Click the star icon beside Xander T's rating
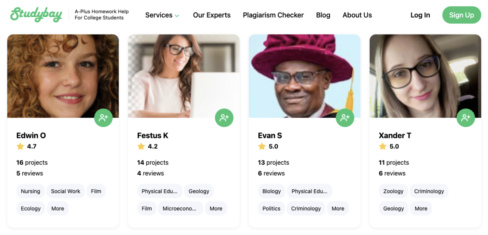The image size is (488, 235). click(x=382, y=146)
